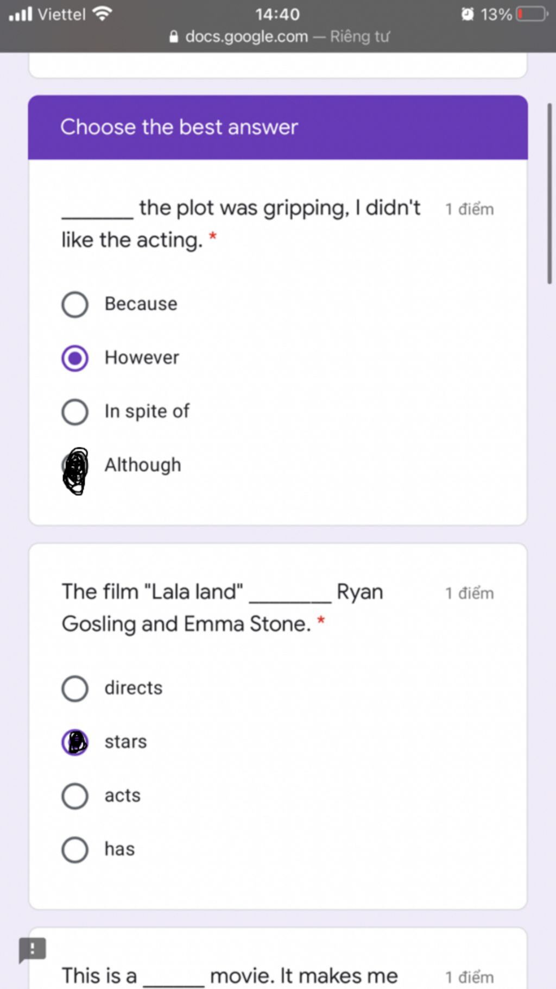This screenshot has height=989, width=556.
Task: Tap the Wi-Fi status icon
Action: coord(102,14)
